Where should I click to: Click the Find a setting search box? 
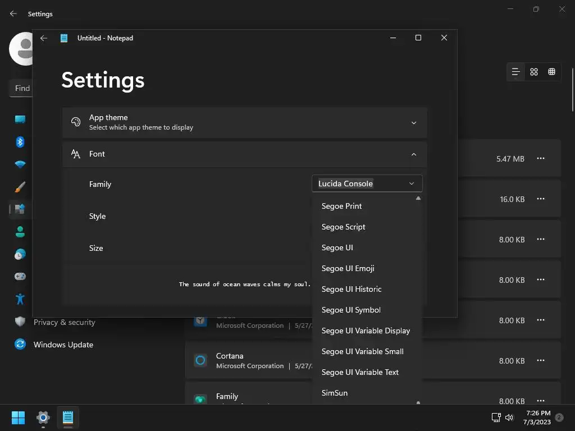21,88
